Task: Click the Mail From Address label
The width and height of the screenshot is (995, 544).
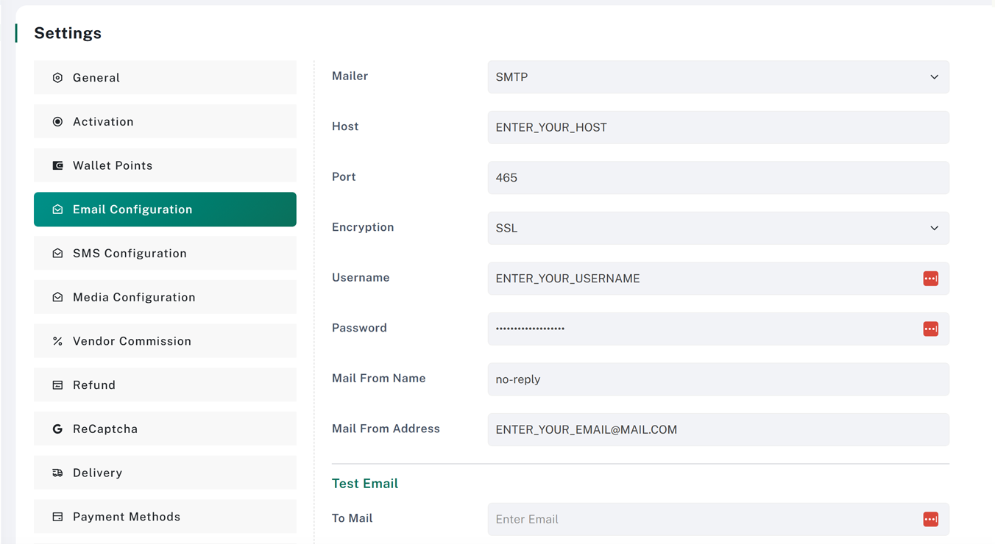Action: [386, 429]
